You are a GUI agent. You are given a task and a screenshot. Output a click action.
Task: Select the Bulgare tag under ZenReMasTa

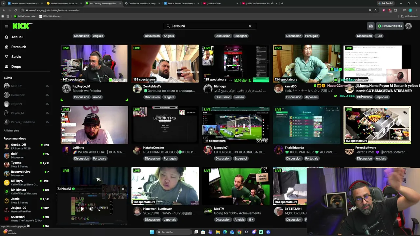169,97
